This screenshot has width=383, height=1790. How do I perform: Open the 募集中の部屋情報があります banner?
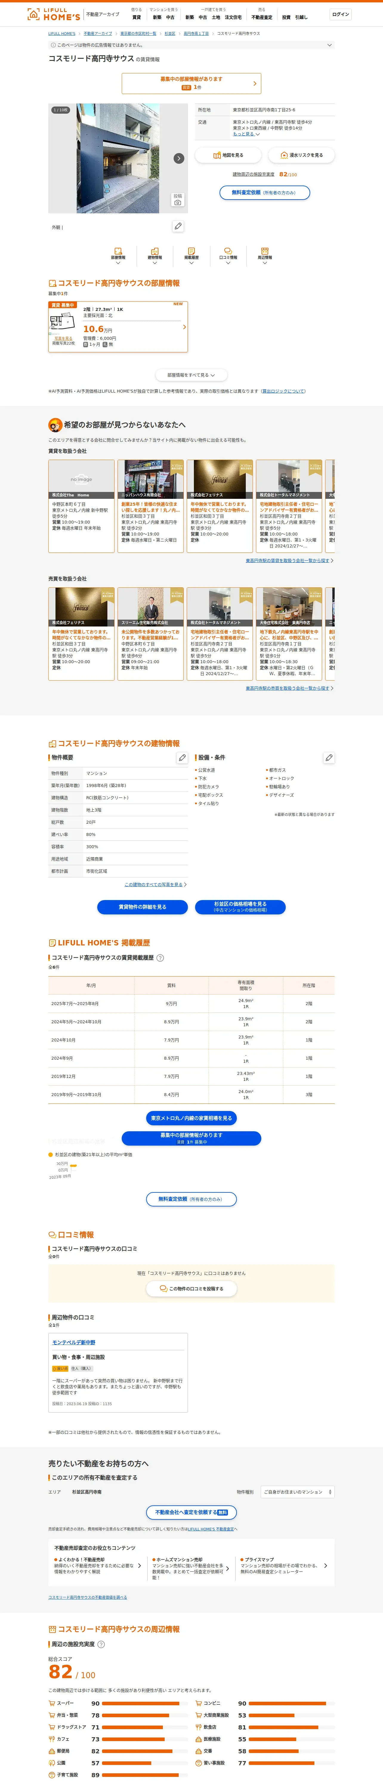[191, 84]
